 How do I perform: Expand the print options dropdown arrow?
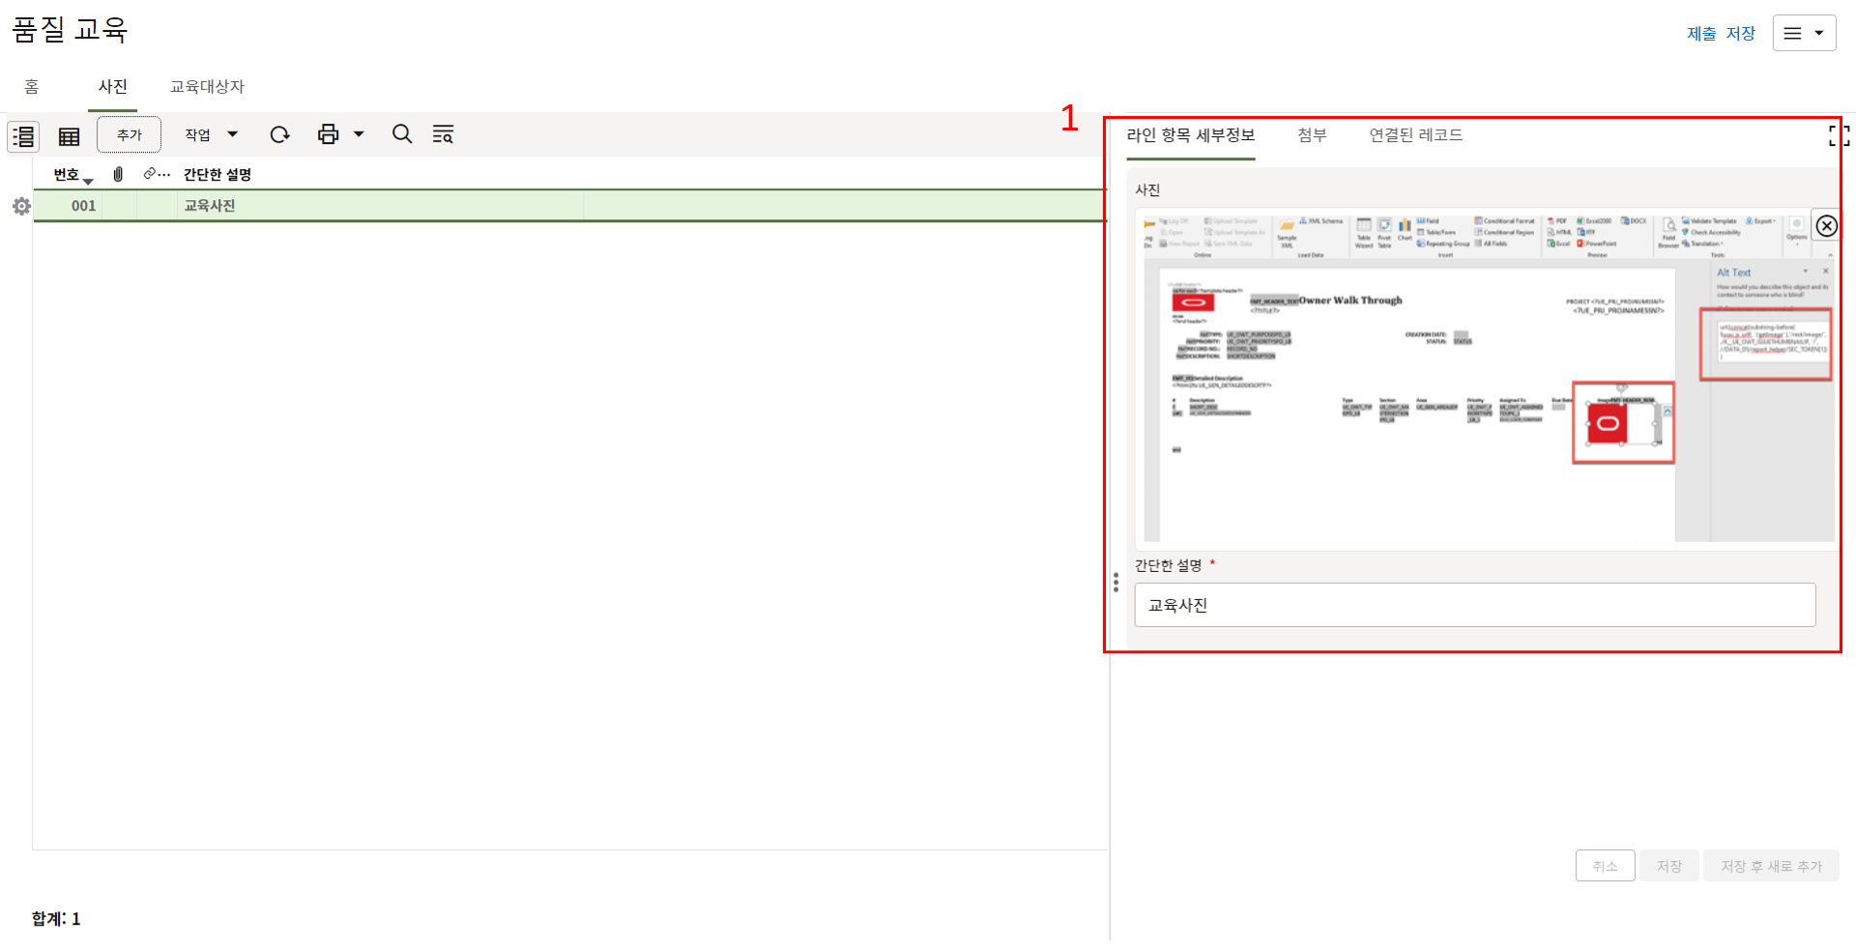(x=359, y=134)
